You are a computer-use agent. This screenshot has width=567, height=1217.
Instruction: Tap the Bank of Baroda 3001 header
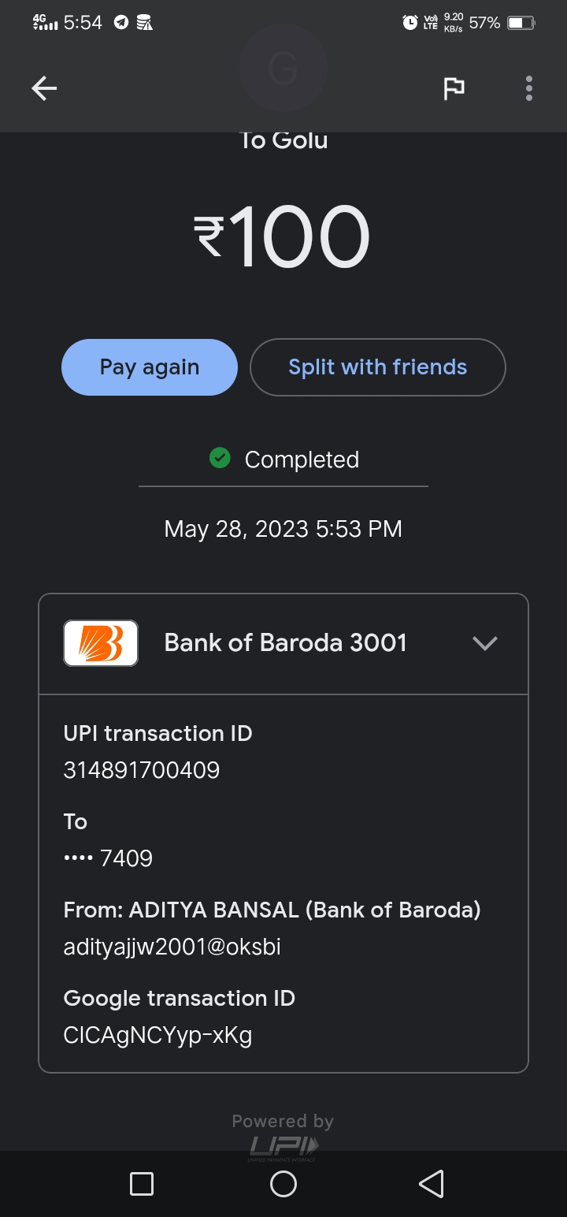[x=285, y=643]
